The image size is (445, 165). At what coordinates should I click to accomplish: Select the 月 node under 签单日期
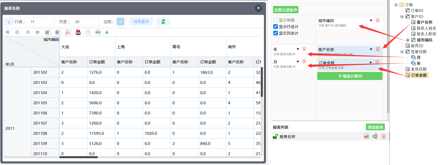[418, 57]
